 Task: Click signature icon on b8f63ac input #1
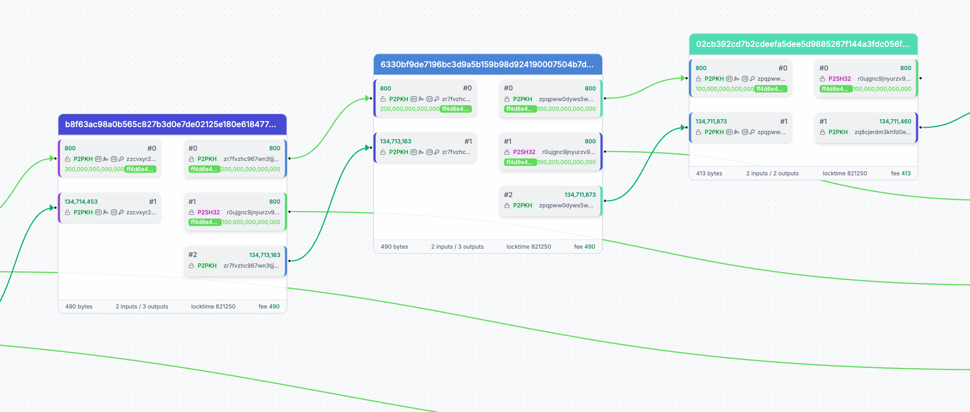pyautogui.click(x=106, y=212)
